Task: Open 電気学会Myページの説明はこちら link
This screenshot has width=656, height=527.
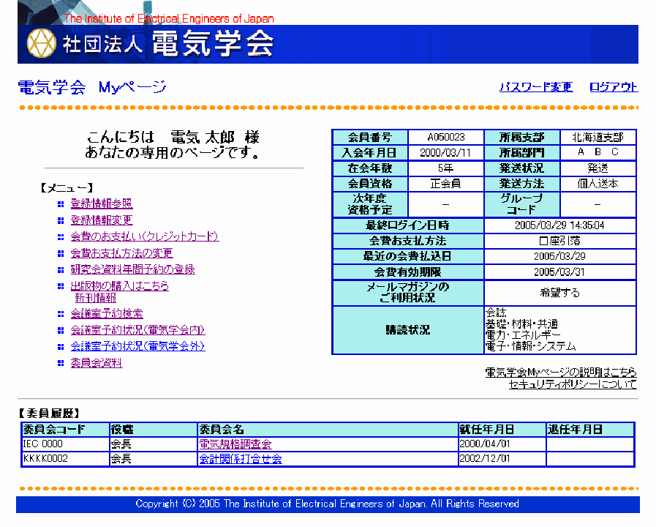Action: 560,373
